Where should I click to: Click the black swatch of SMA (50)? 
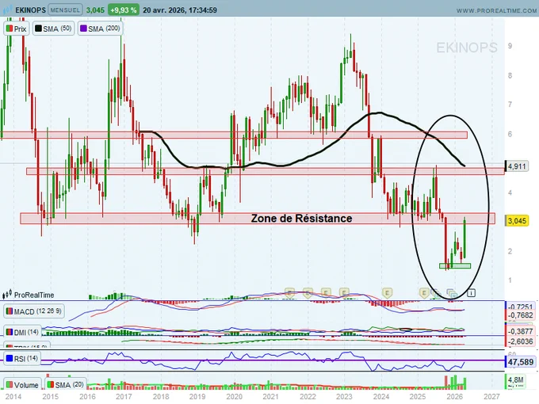(x=38, y=29)
